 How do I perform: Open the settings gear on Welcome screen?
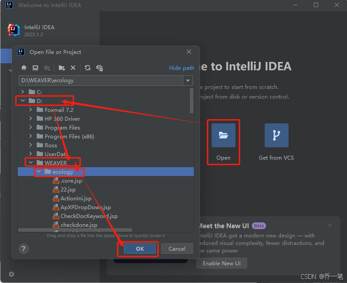pyautogui.click(x=12, y=274)
